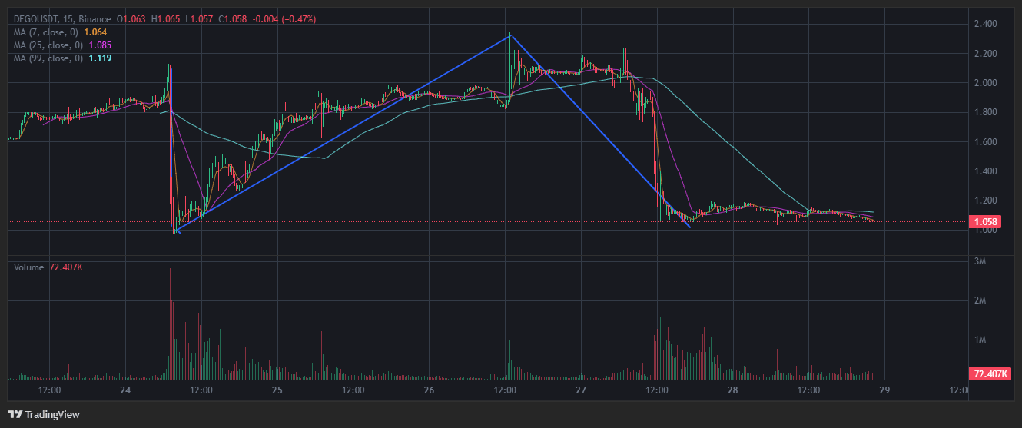Screen dimensions: 1022x428
Task: Select the MA (99, close, 0) legend
Action: coord(50,58)
